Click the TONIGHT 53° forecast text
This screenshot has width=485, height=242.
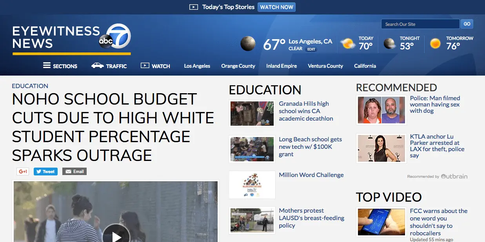tap(410, 43)
